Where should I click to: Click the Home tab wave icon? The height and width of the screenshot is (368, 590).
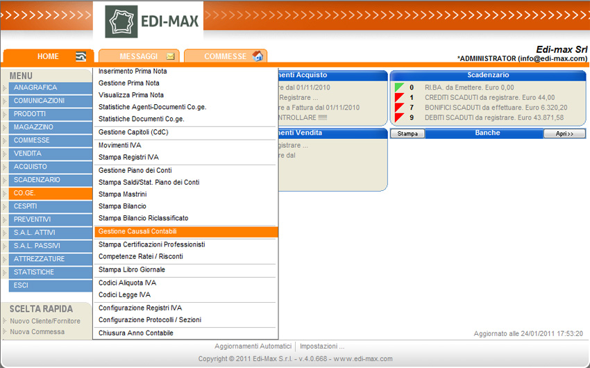(81, 57)
